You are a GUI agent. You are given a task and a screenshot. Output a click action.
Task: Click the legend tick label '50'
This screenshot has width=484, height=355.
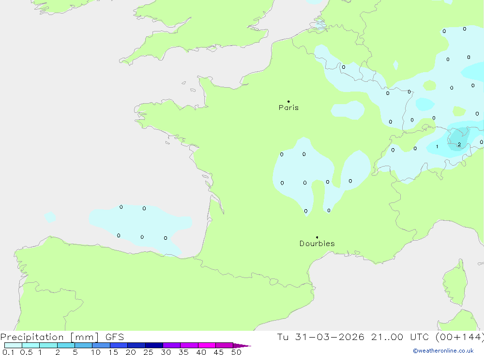point(236,353)
